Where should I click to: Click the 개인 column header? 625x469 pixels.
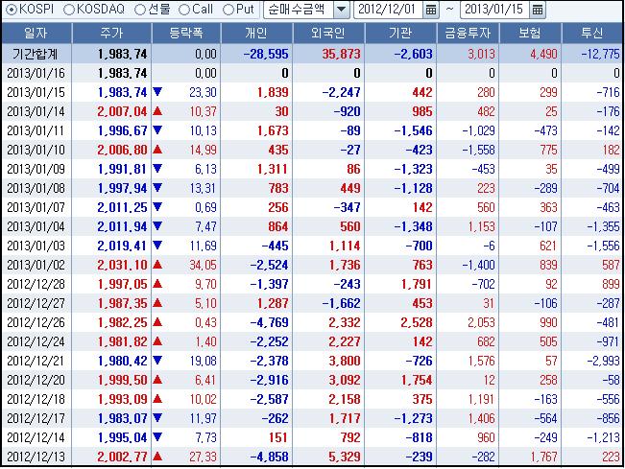click(256, 33)
